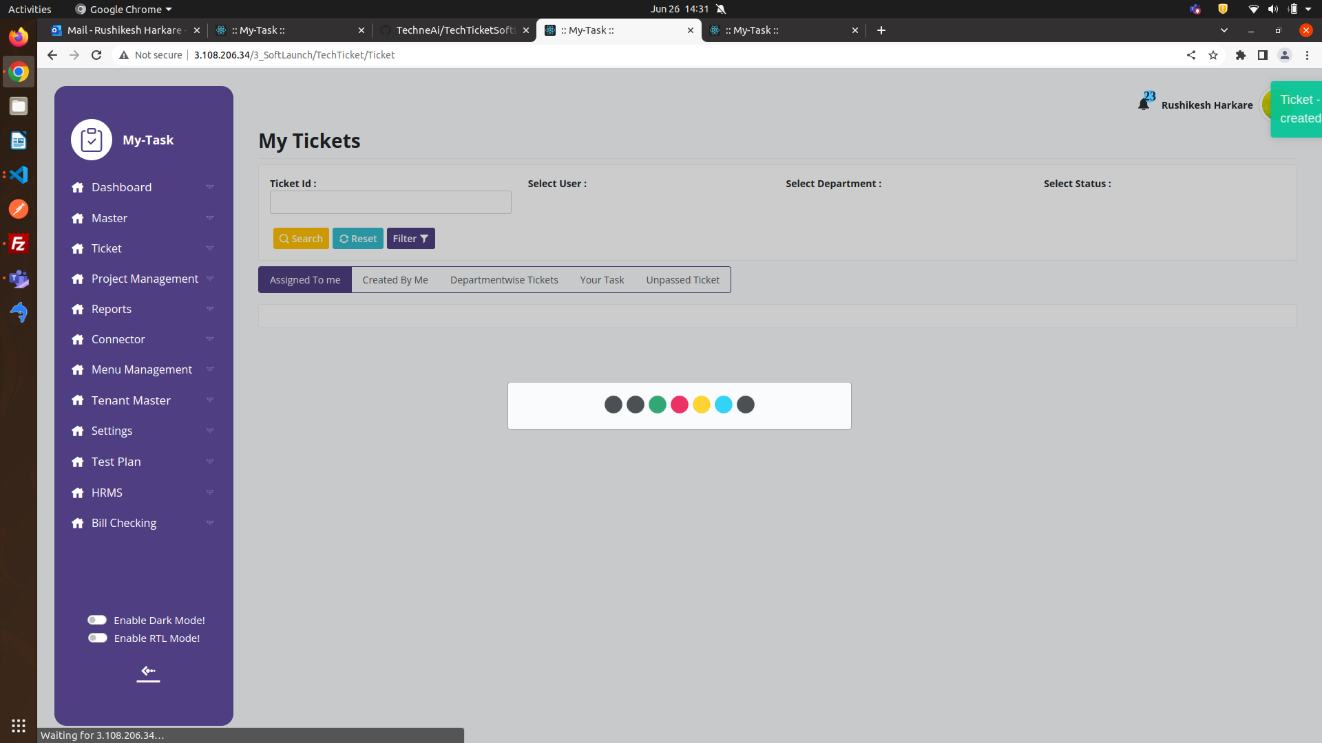Click the Ticket created green notification toast

click(x=1297, y=109)
